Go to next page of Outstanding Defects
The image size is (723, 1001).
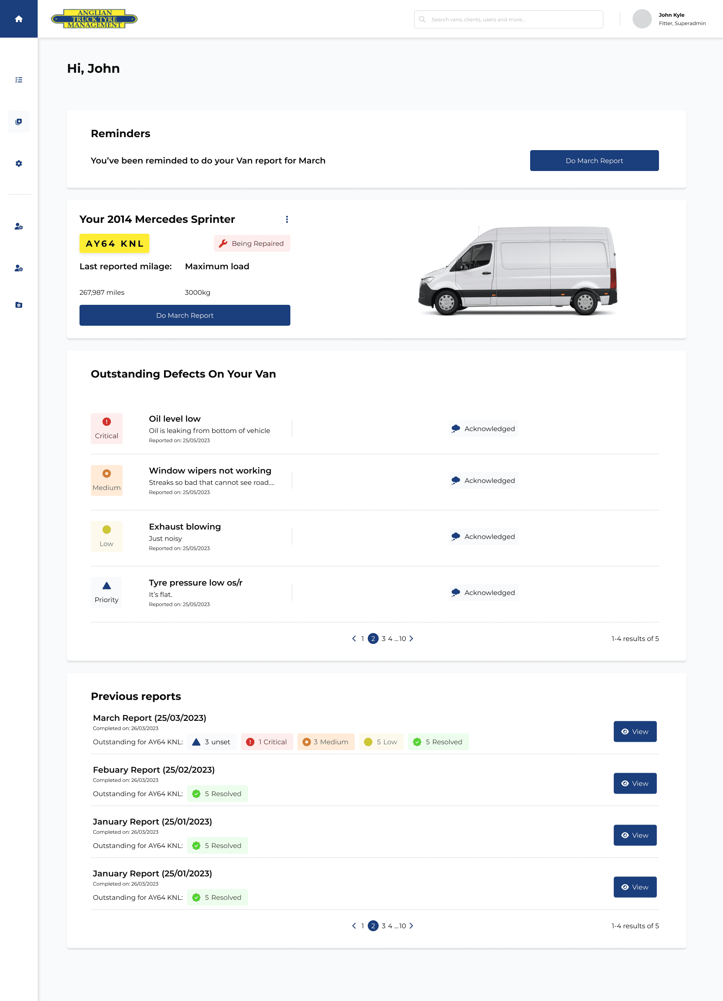click(x=411, y=638)
